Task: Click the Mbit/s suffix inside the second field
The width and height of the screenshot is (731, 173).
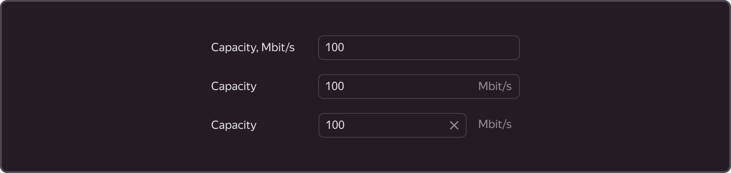Action: coord(495,86)
